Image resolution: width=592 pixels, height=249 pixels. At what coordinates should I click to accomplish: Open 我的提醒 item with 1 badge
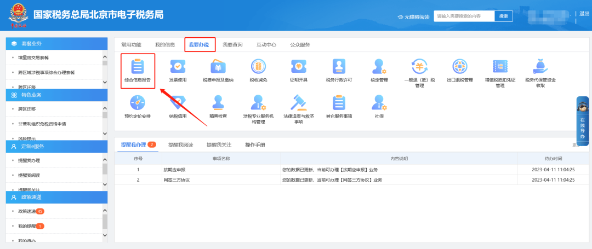click(x=31, y=226)
